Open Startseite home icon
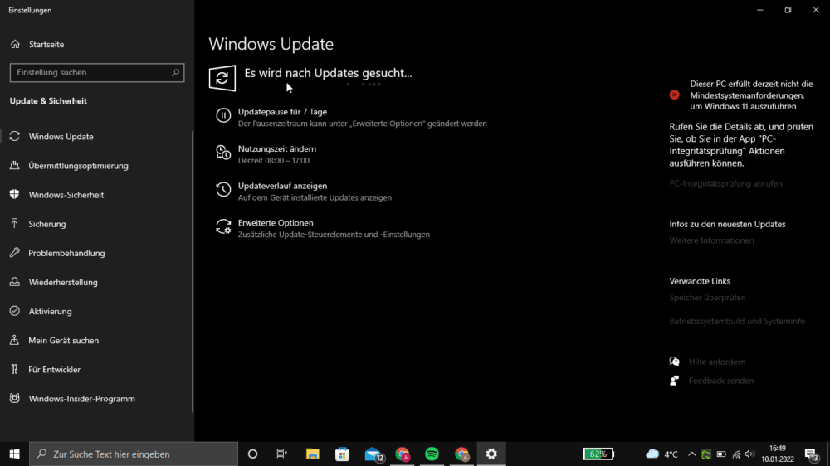 click(x=15, y=44)
